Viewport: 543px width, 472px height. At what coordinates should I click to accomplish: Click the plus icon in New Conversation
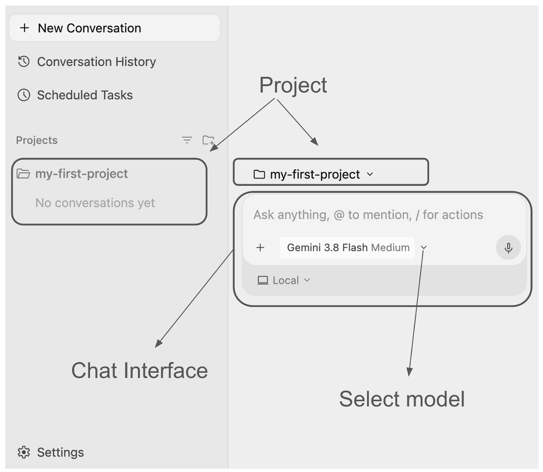click(25, 28)
